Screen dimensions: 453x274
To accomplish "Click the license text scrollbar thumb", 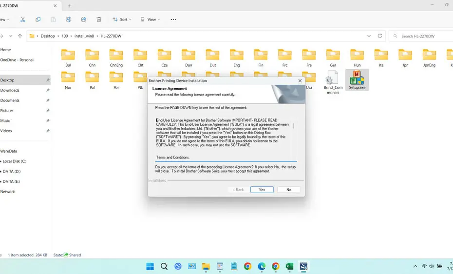I will [x=294, y=126].
